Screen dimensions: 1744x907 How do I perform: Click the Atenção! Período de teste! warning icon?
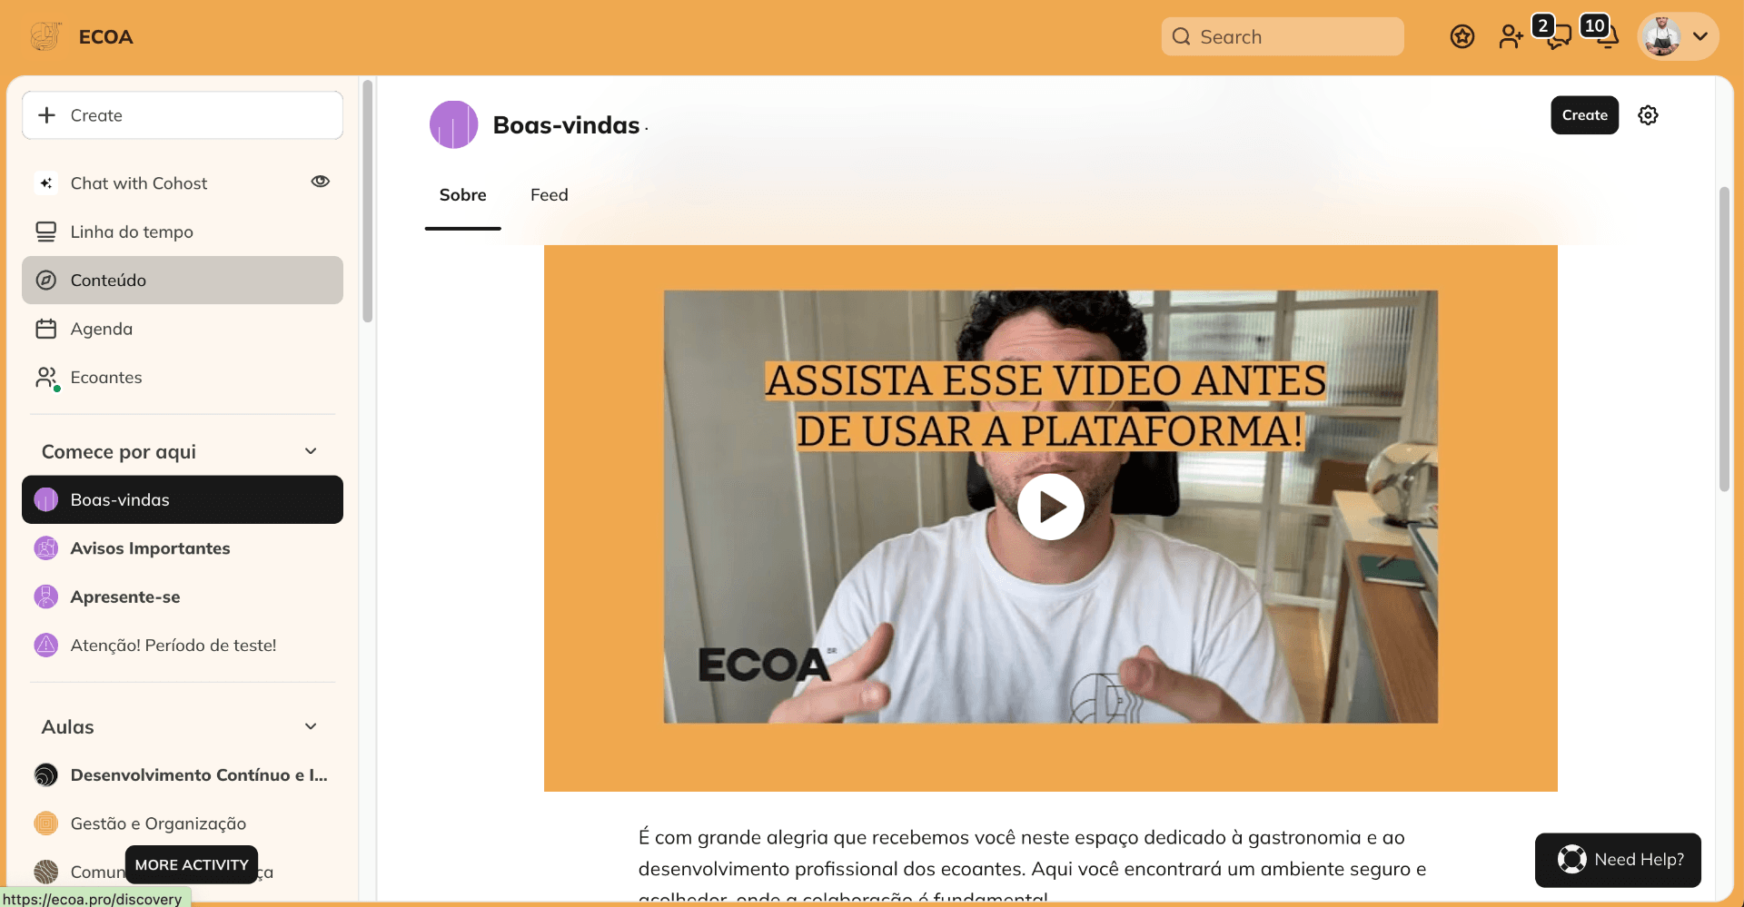tap(46, 646)
